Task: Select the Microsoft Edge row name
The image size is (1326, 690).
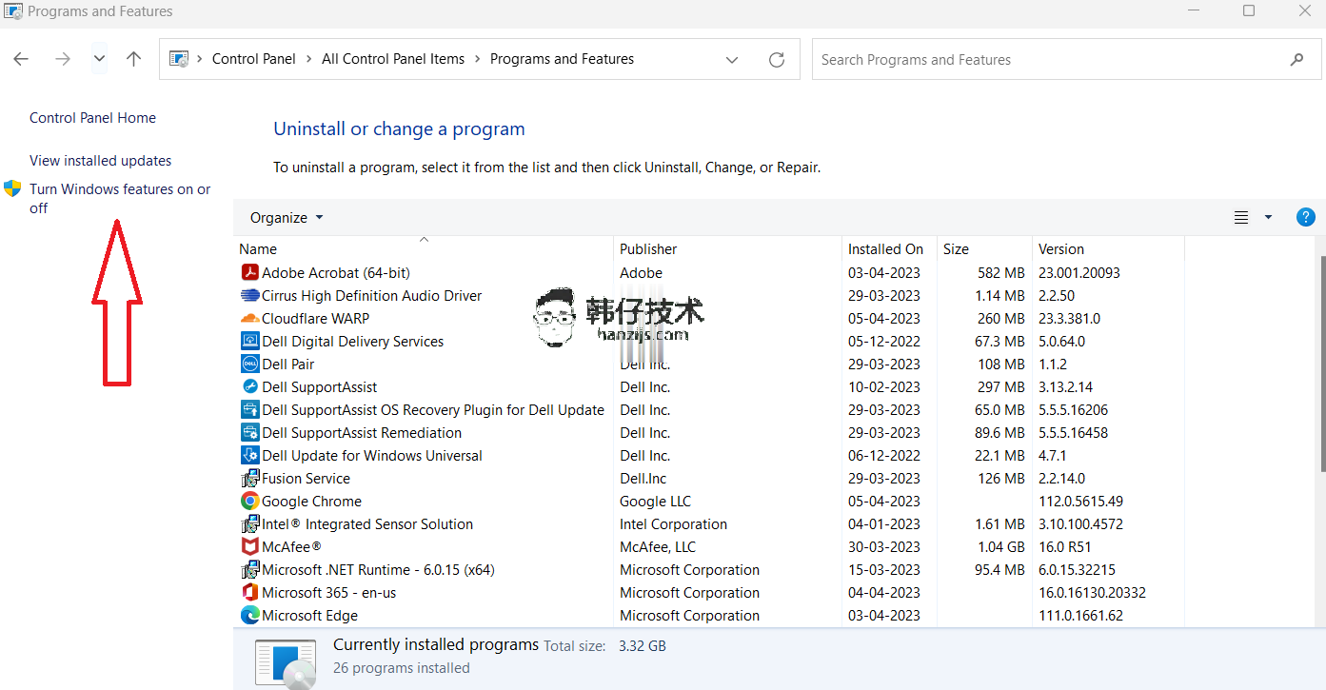Action: click(310, 616)
